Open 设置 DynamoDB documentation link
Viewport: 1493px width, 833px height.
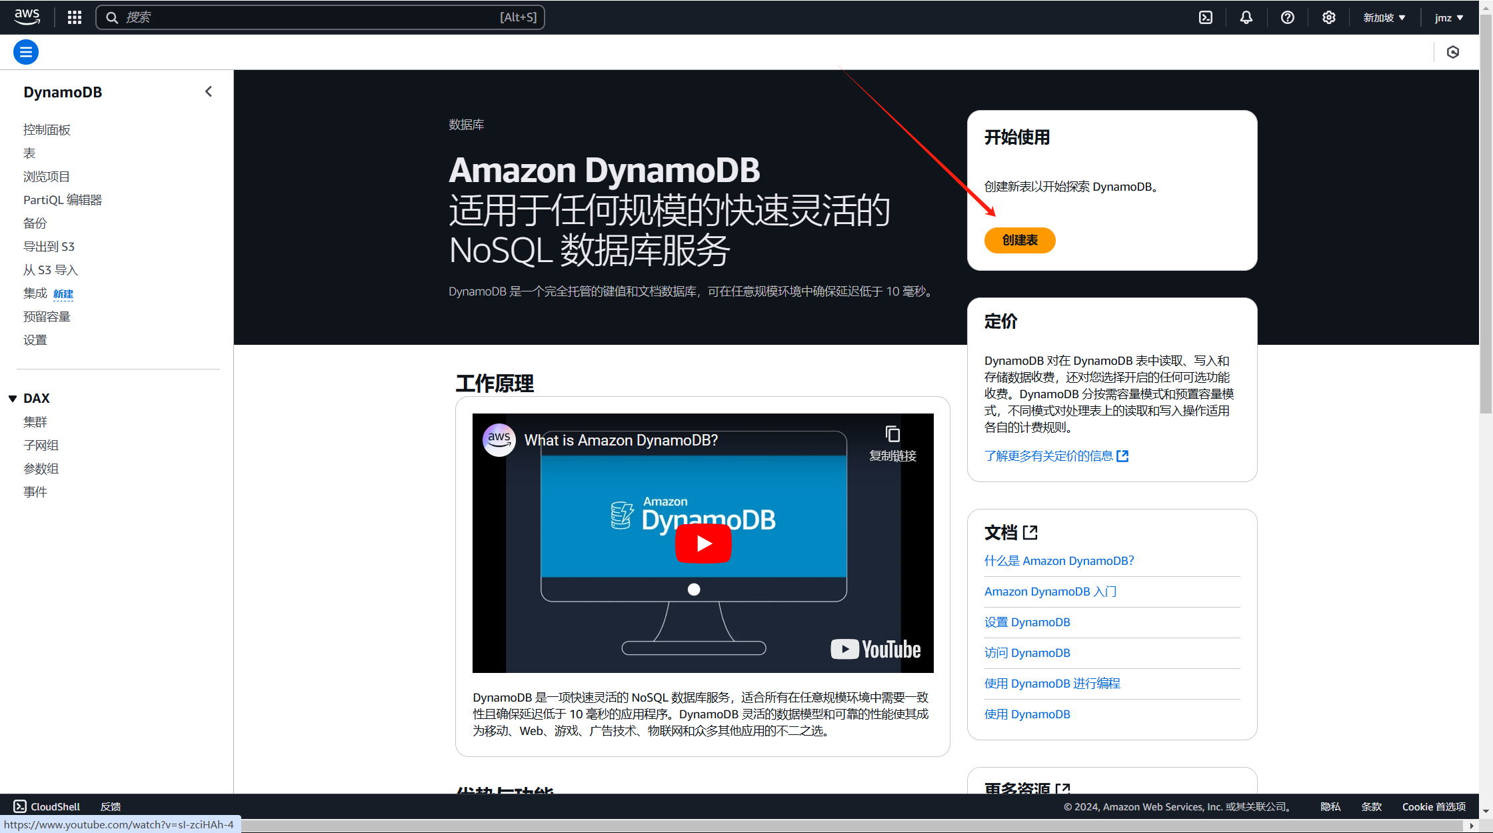[x=1027, y=622]
